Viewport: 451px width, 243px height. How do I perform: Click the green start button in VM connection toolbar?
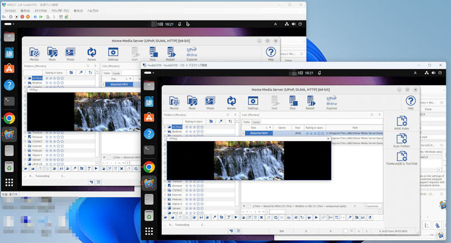pyautogui.click(x=41, y=17)
